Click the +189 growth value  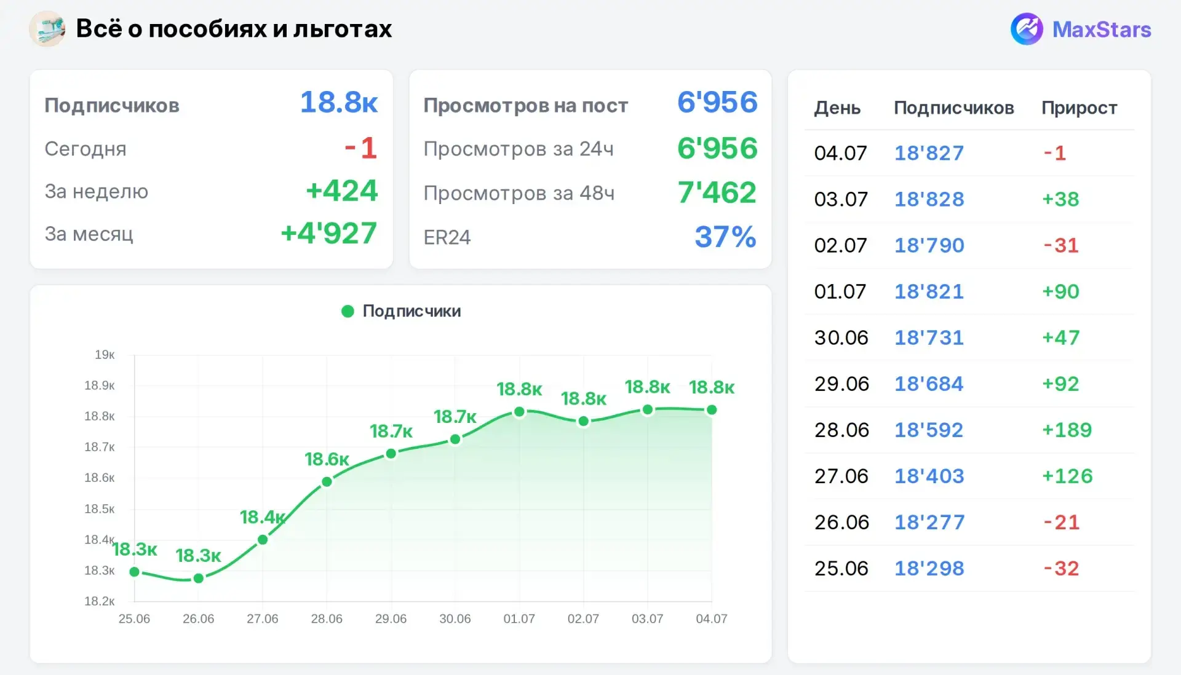pyautogui.click(x=1067, y=430)
